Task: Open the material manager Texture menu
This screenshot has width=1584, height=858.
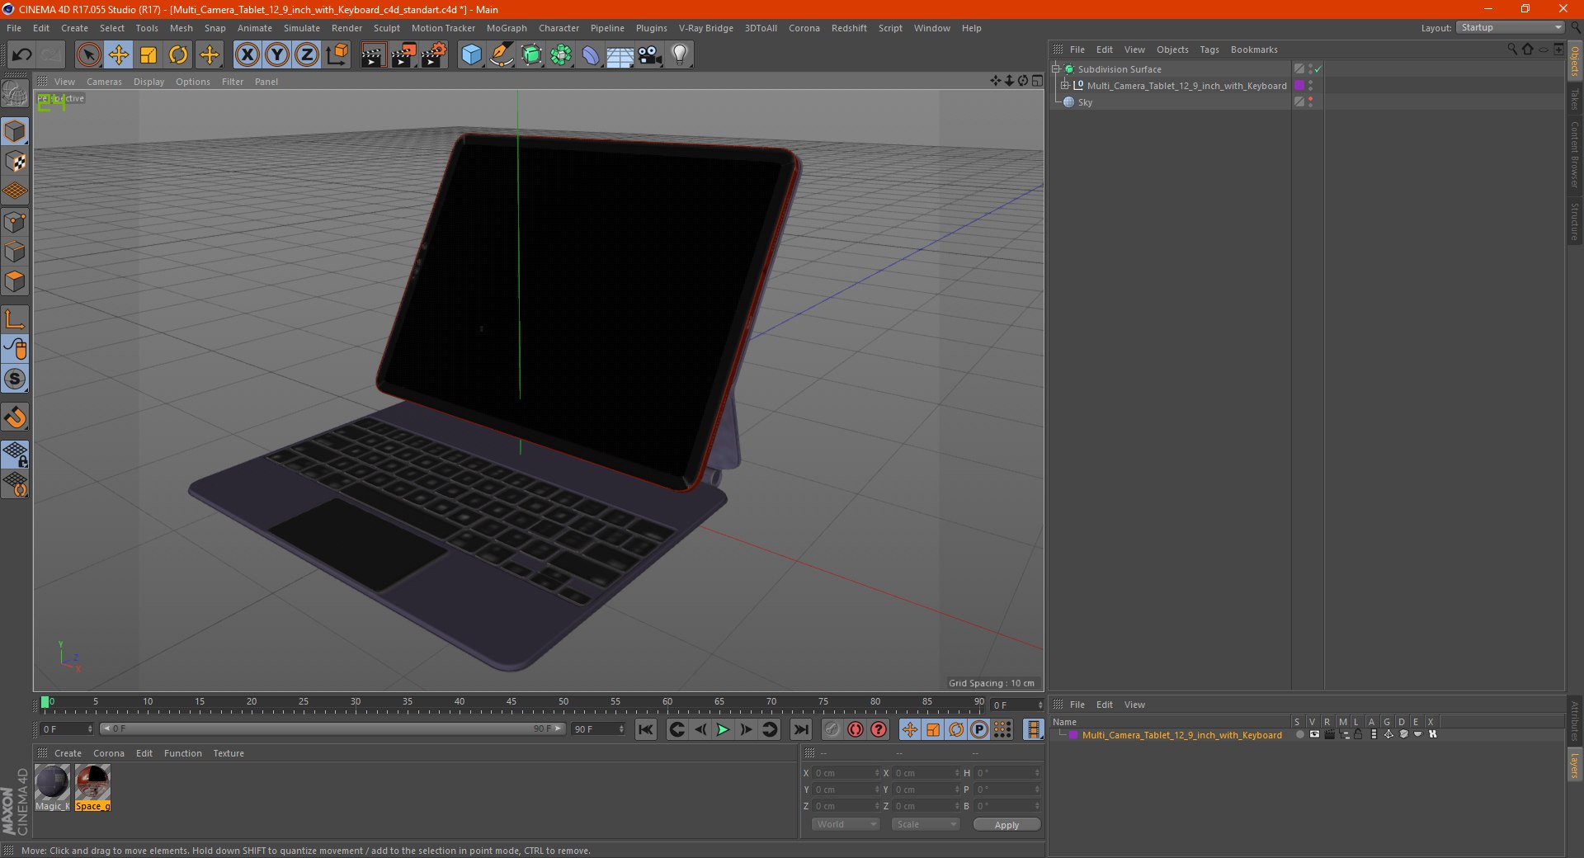Action: click(x=229, y=753)
